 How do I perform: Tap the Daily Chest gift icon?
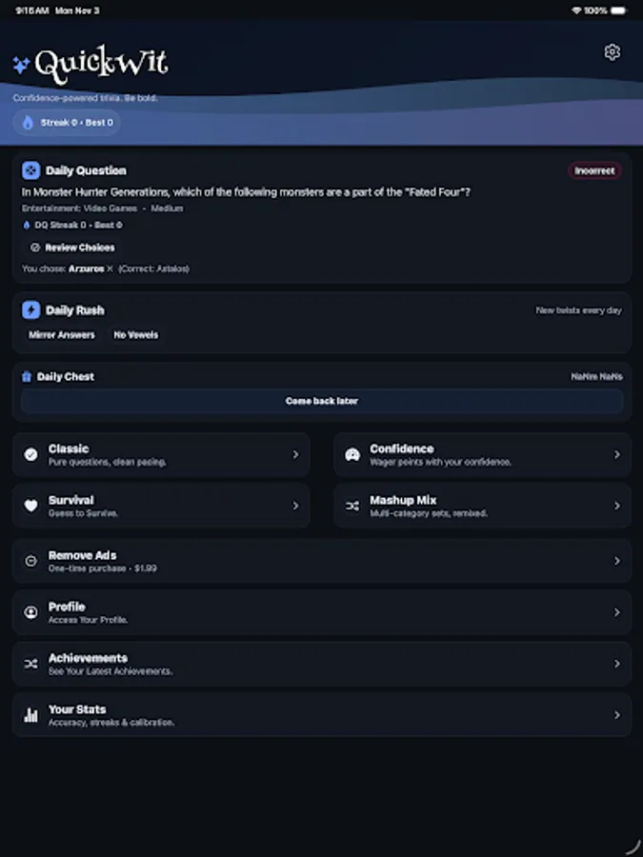pos(27,376)
